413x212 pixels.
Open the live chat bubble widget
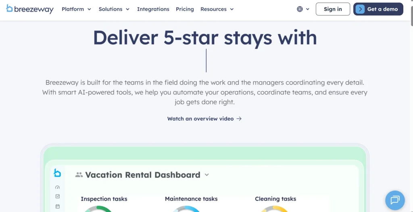[394, 200]
